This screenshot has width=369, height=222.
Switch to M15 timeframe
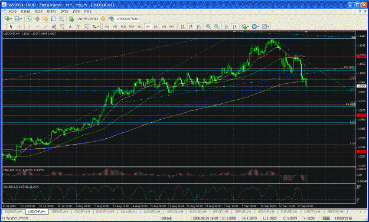123,27
